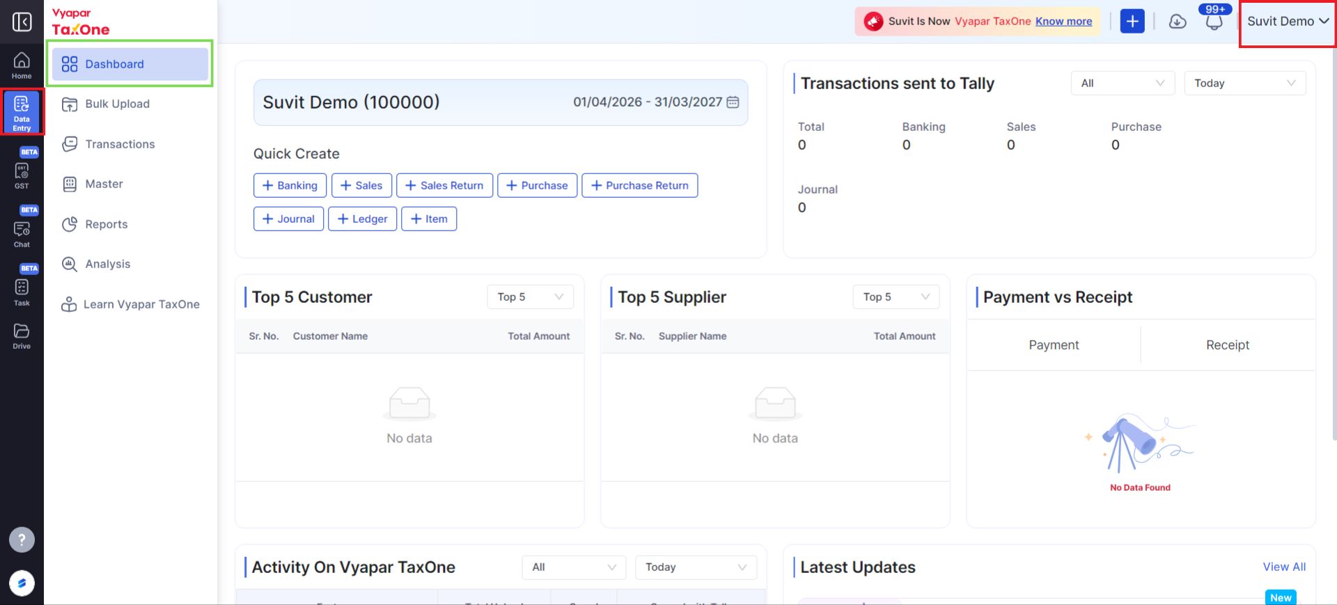Open Dashboard in the side menu
This screenshot has width=1337, height=605.
tap(130, 64)
